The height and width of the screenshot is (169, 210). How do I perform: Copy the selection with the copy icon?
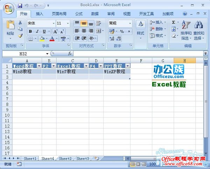[20, 29]
